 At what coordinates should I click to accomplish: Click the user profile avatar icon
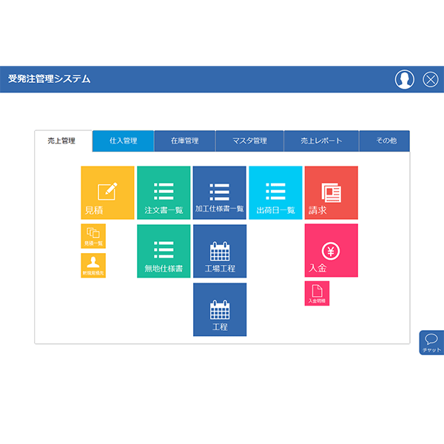click(x=404, y=79)
